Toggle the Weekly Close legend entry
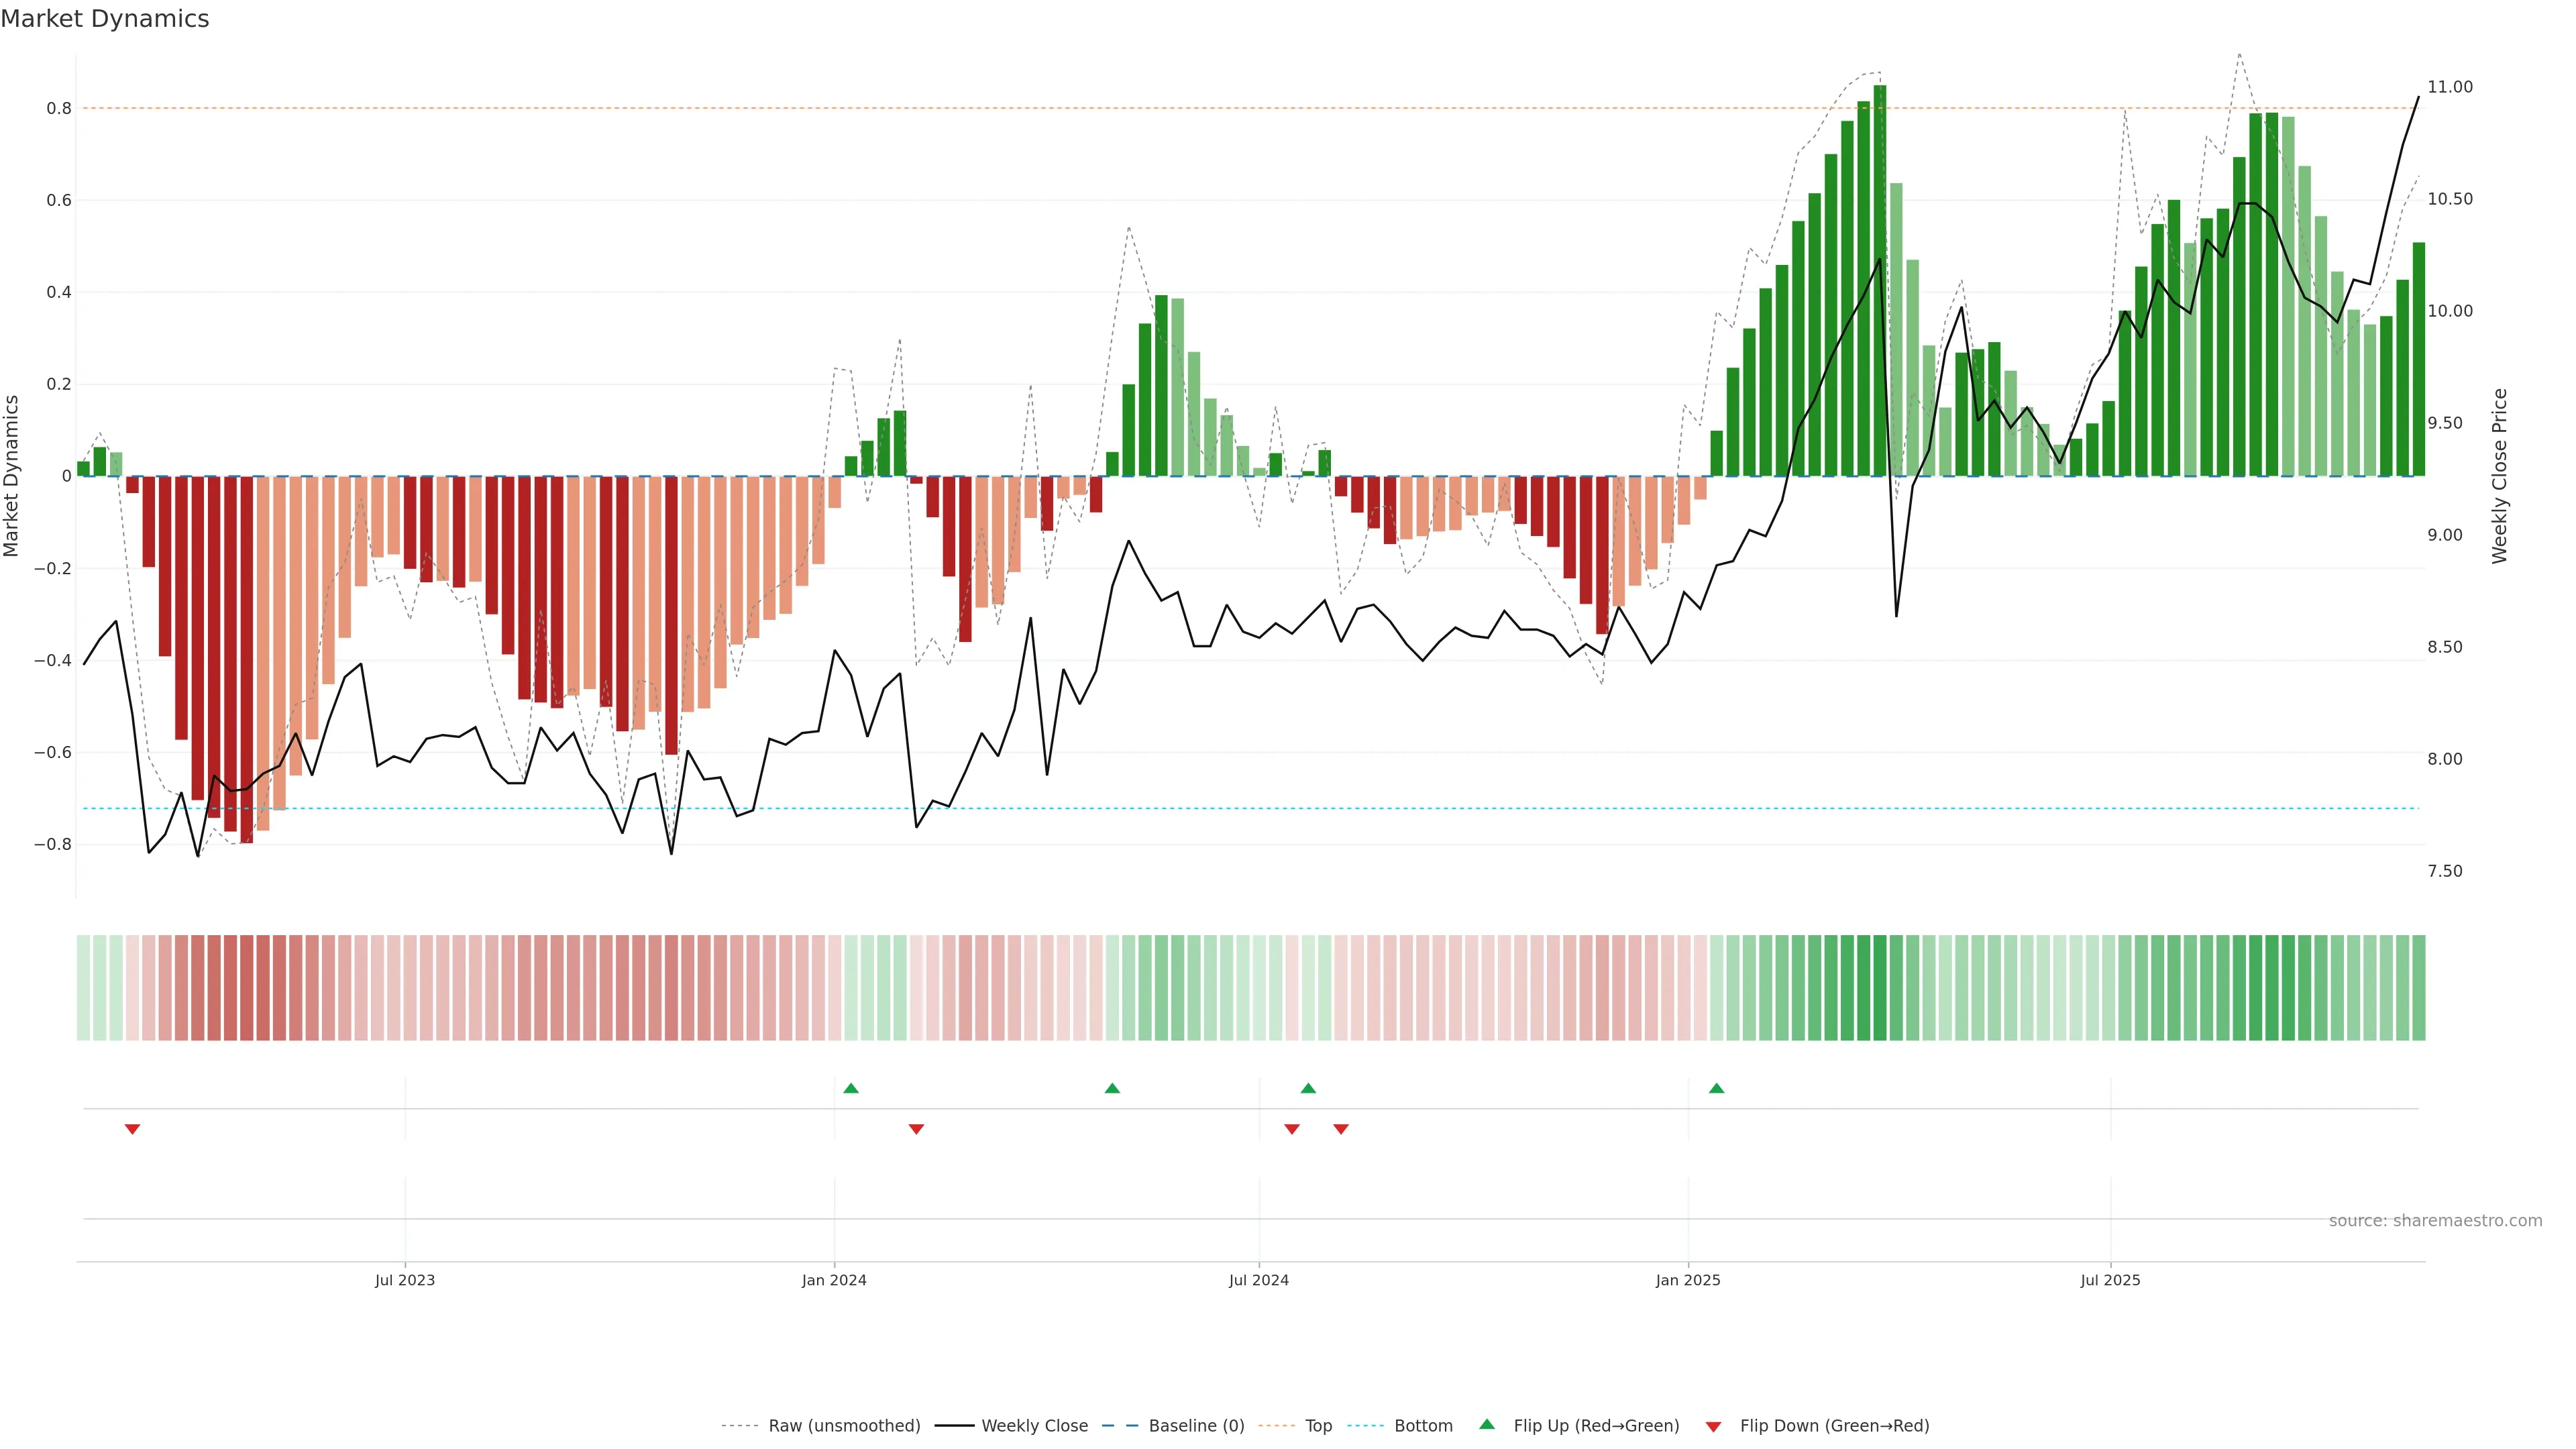 1034,1426
